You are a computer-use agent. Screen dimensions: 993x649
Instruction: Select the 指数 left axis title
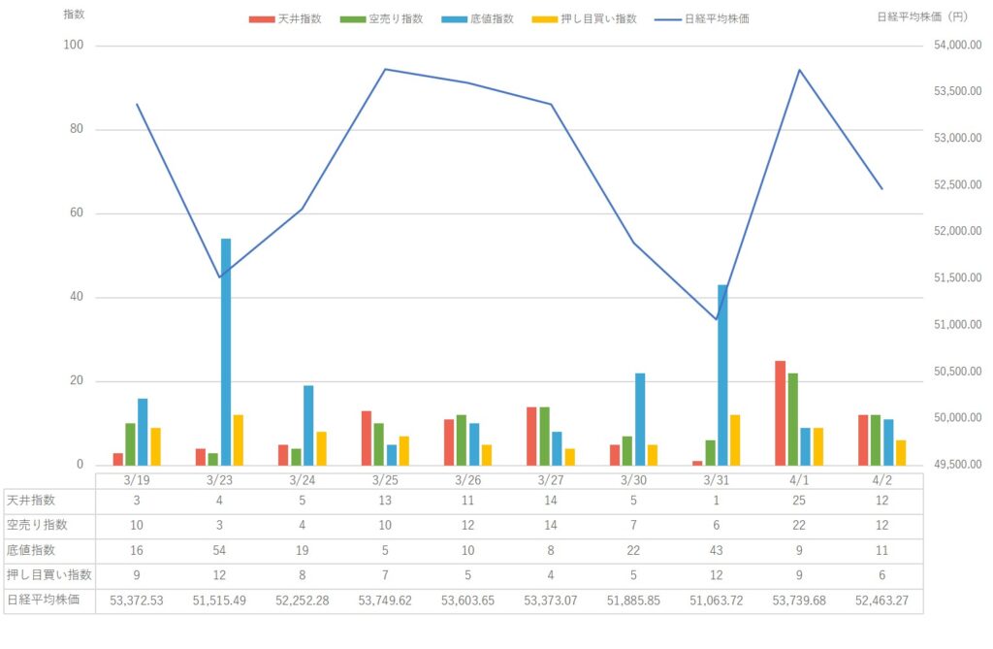point(74,16)
